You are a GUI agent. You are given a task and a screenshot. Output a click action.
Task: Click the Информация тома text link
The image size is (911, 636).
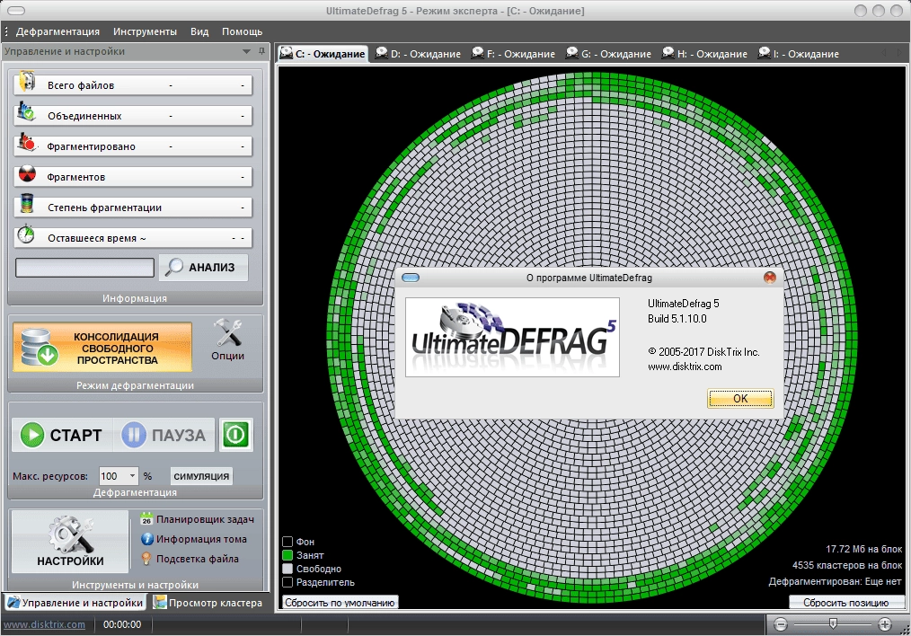[x=201, y=539]
